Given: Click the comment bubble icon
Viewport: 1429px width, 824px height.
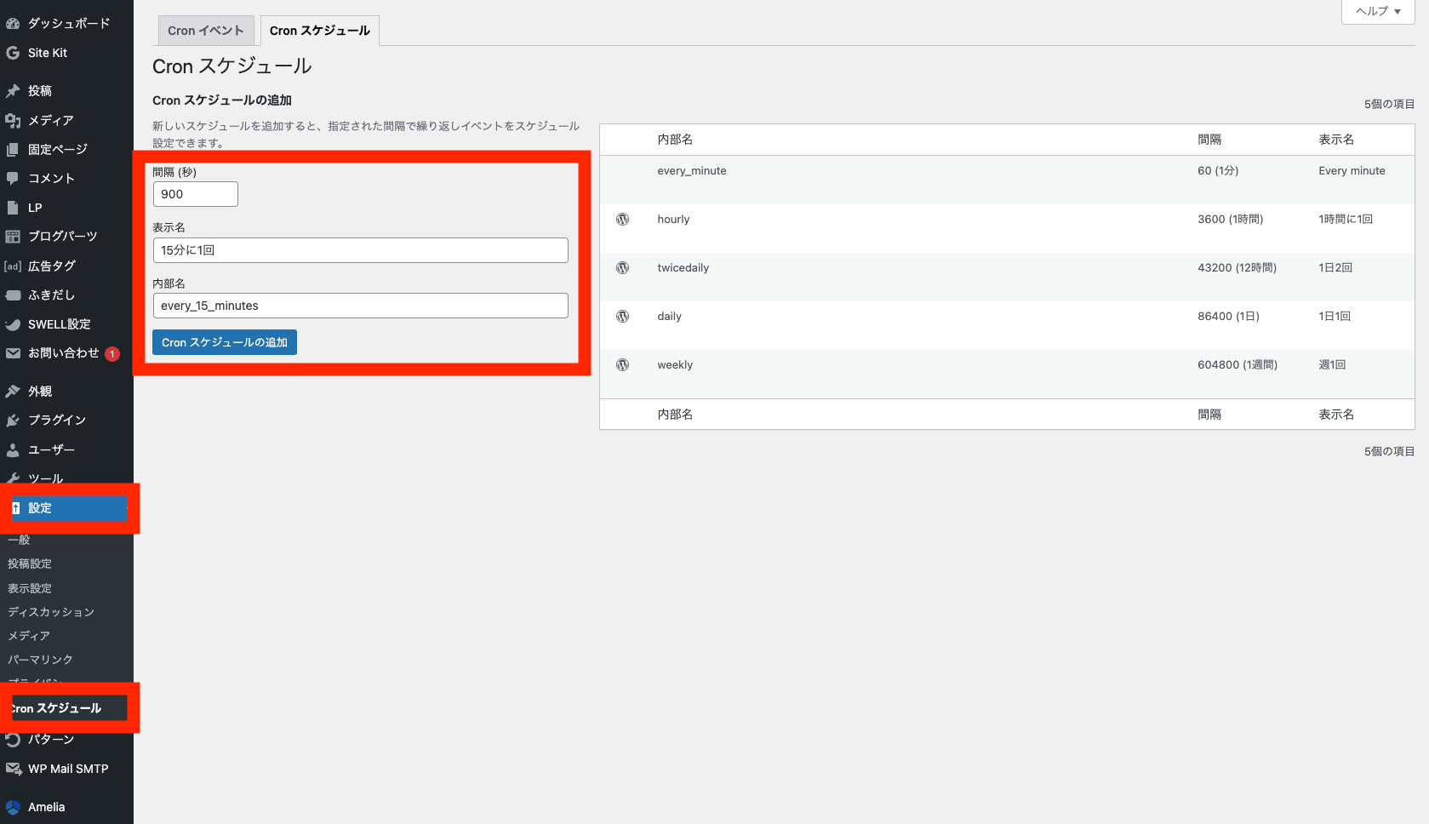Looking at the screenshot, I should tap(13, 179).
